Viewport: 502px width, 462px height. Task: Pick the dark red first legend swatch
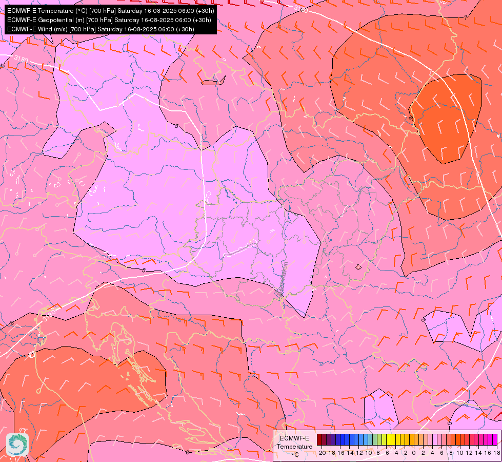(x=319, y=439)
